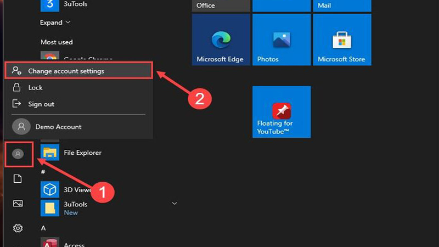Image resolution: width=439 pixels, height=247 pixels.
Task: Open the Photos tile
Action: point(282,40)
